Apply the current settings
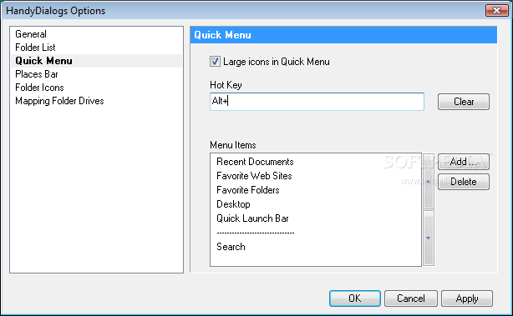The image size is (513, 316). coord(467,298)
